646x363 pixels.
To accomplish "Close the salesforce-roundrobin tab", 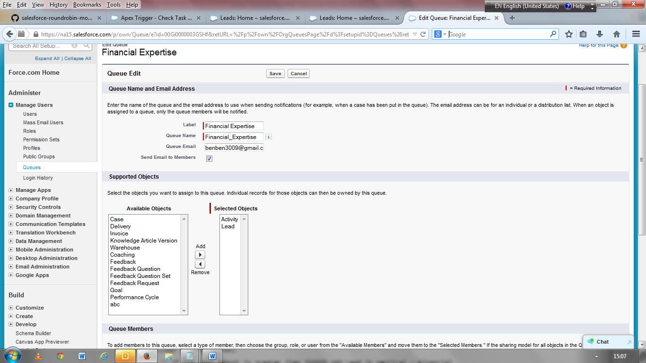I will (x=99, y=18).
